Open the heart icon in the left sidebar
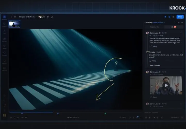The image size is (186, 129). (4, 53)
